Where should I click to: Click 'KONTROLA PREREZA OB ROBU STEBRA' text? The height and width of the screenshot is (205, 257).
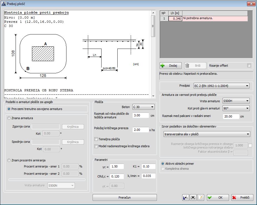[39, 90]
